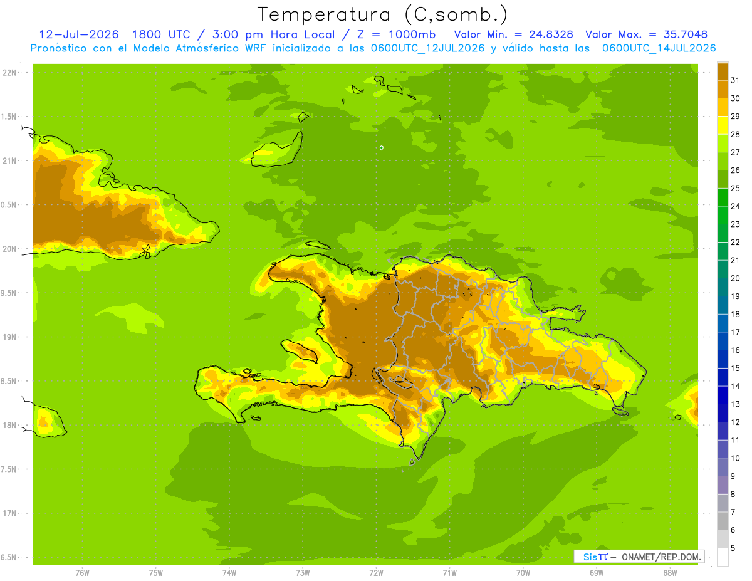Click the legend label '14'
This screenshot has height=581, width=752.
(x=735, y=386)
